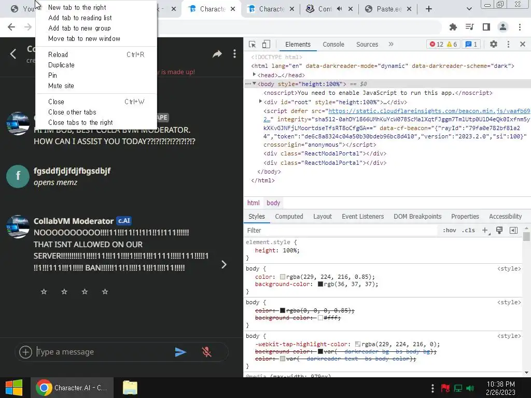Open the Windows Start button
531x398 pixels.
click(14, 388)
